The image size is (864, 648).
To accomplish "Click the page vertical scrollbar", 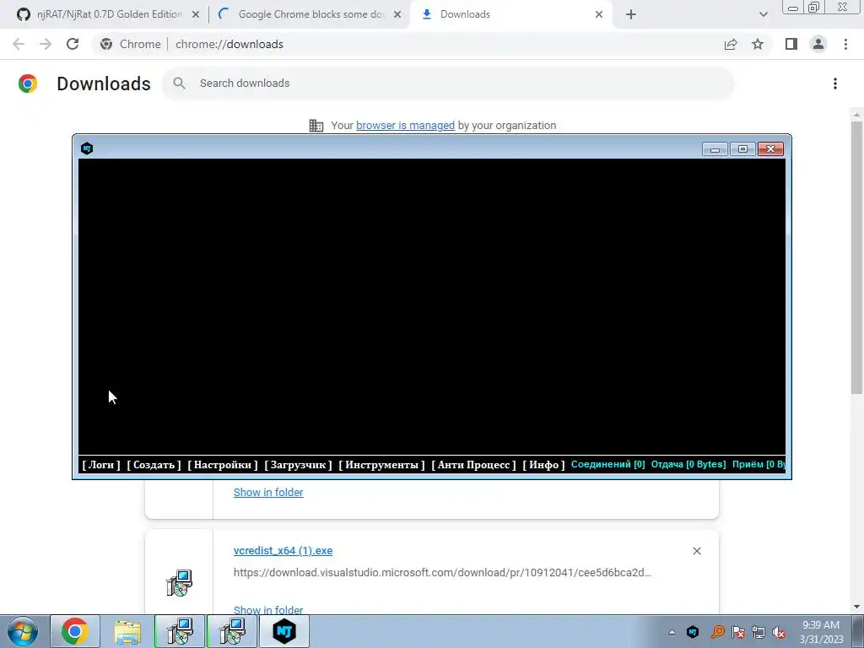I will click(x=856, y=256).
